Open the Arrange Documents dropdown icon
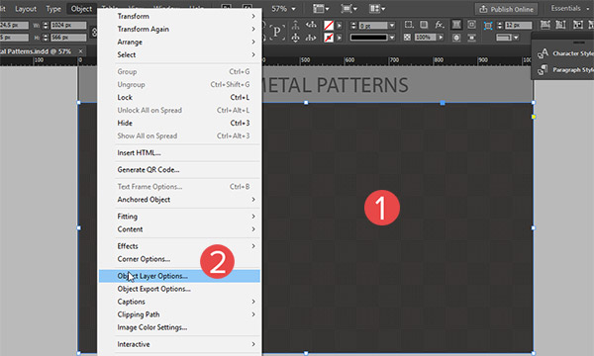 [377, 8]
